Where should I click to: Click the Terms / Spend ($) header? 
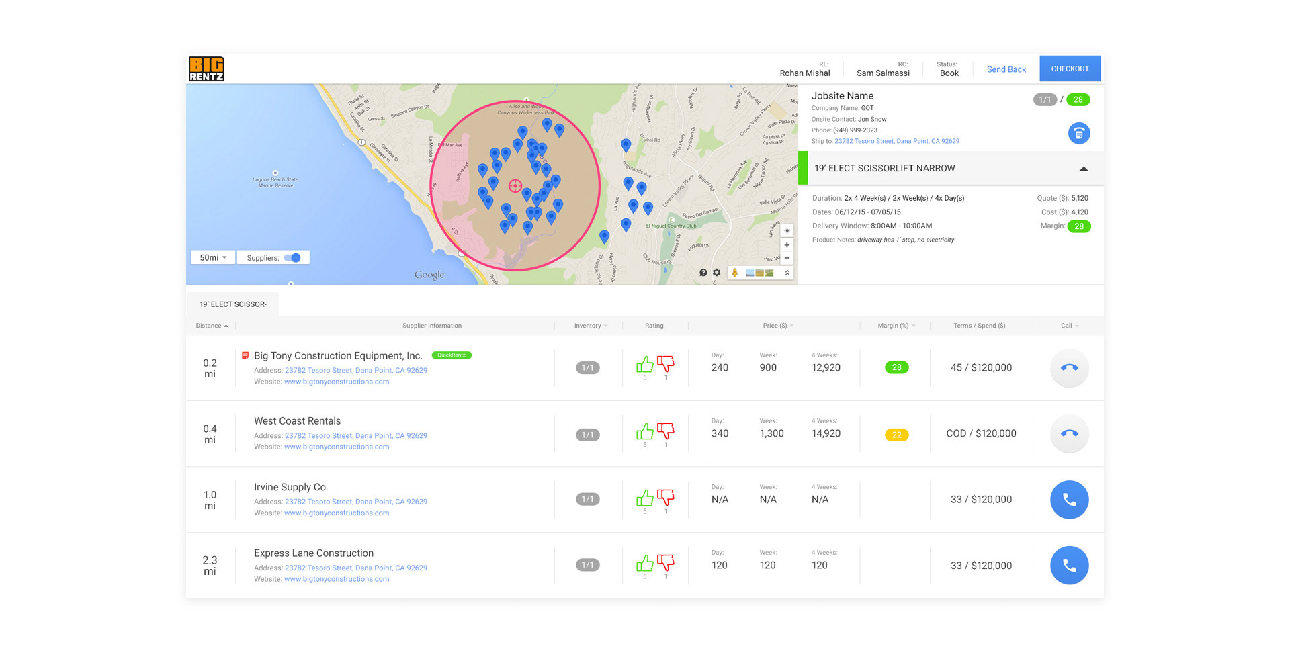click(x=980, y=326)
